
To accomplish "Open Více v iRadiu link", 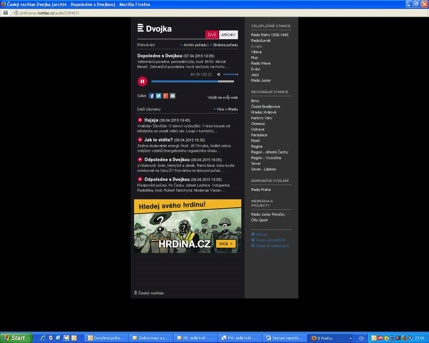I will [227, 109].
